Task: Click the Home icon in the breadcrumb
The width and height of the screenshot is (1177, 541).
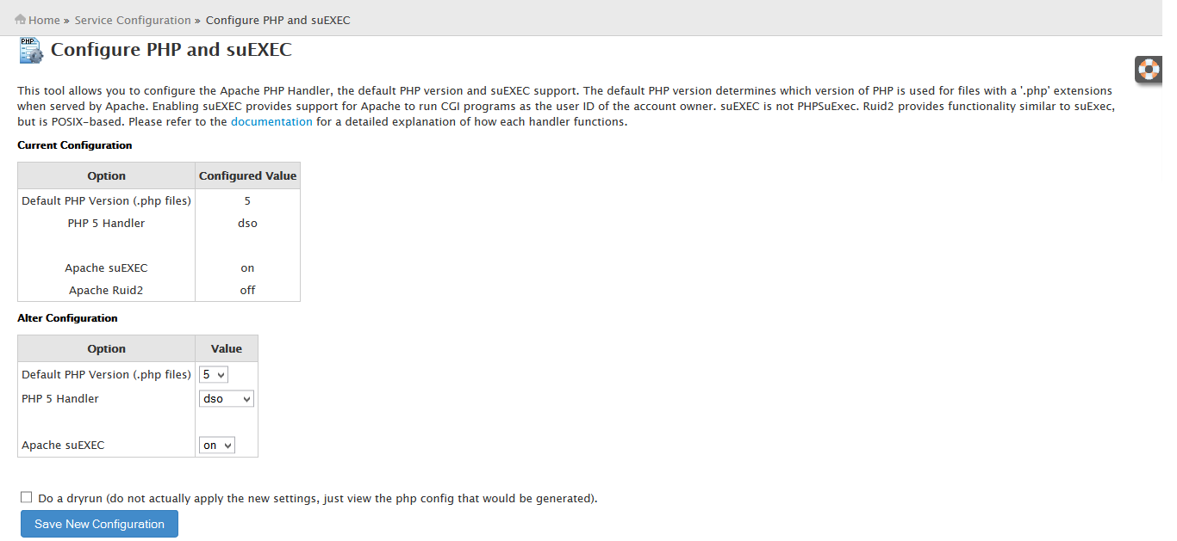Action: click(21, 19)
